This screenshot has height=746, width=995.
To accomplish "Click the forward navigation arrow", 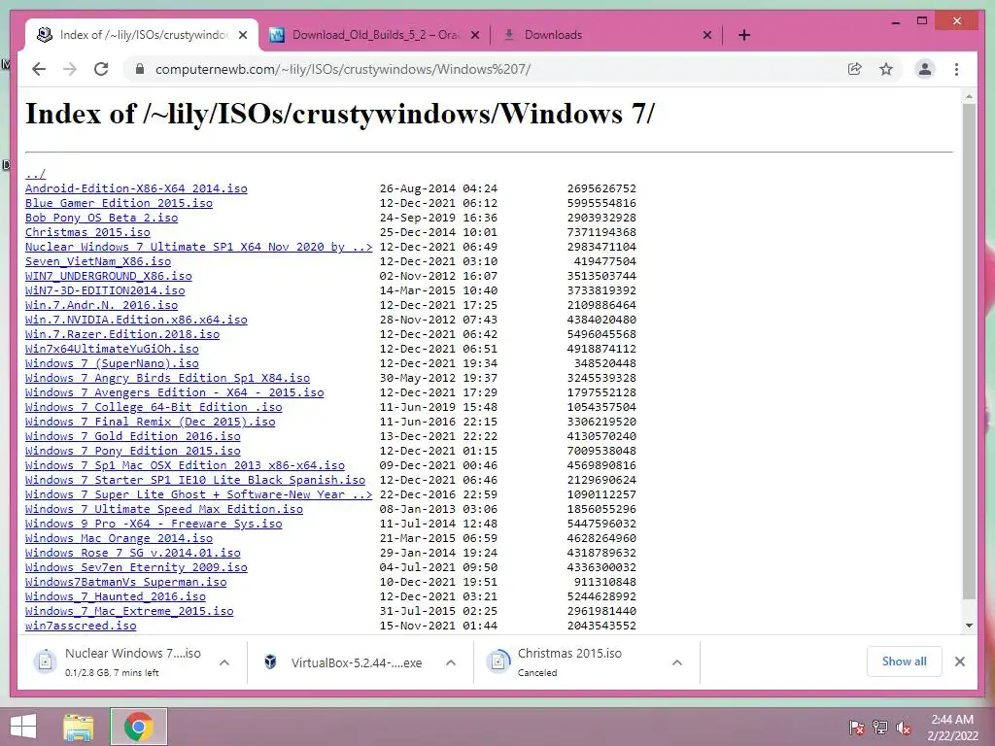I will 70,69.
